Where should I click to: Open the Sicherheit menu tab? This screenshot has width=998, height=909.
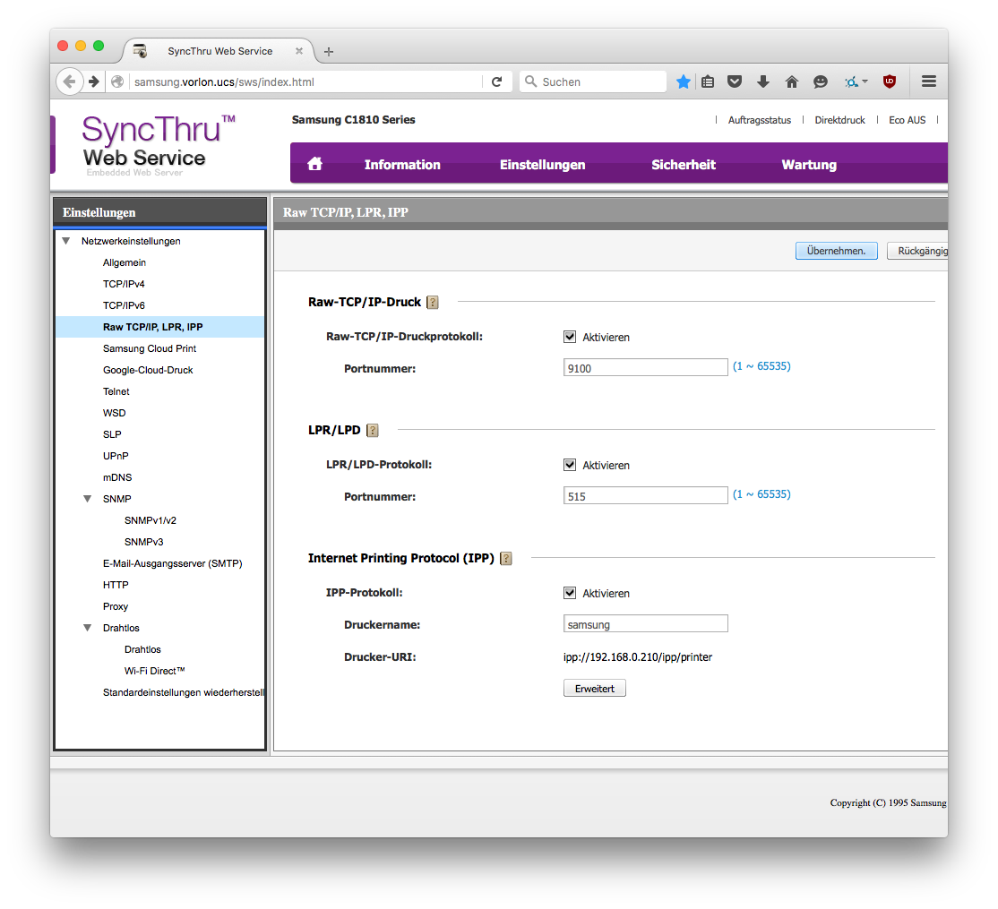pyautogui.click(x=684, y=165)
